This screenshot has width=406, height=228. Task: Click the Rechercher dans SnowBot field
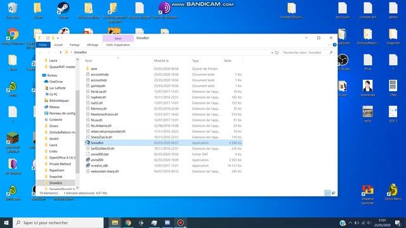(307, 53)
